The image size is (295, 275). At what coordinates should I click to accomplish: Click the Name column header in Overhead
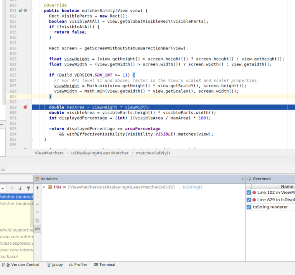(x=287, y=187)
